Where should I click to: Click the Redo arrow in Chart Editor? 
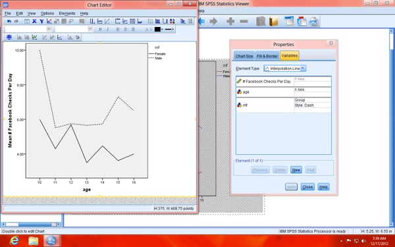click(x=16, y=22)
